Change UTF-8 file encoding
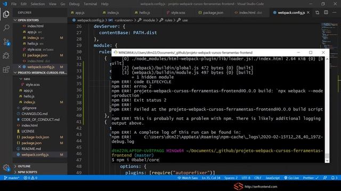This screenshot has height=191, width=341. (246, 178)
